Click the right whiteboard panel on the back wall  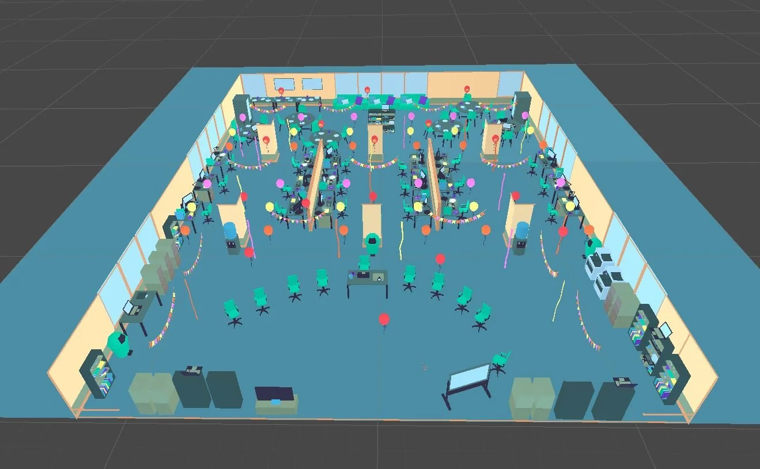(312, 85)
